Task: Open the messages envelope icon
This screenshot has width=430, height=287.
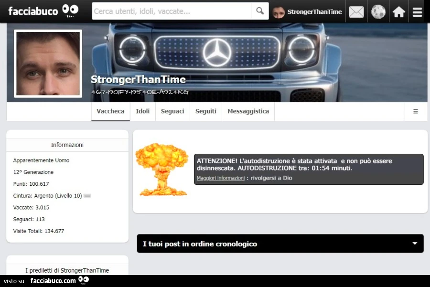Action: pyautogui.click(x=356, y=12)
